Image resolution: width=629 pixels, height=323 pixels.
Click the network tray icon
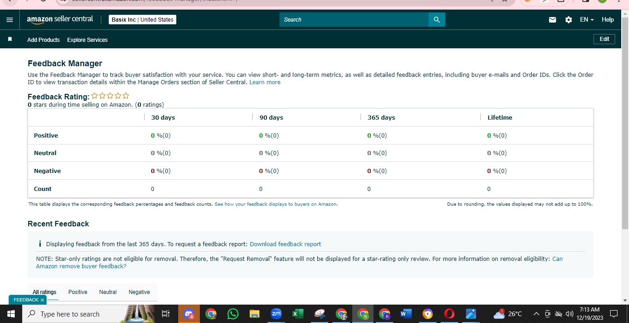[559, 314]
